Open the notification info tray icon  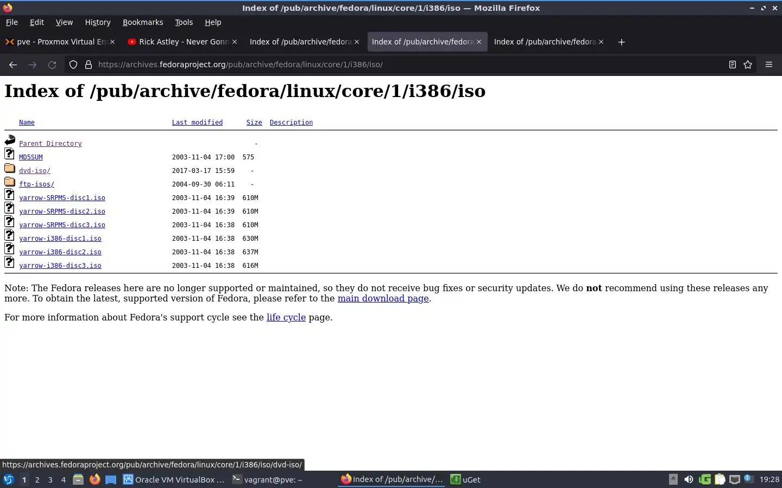tap(748, 479)
